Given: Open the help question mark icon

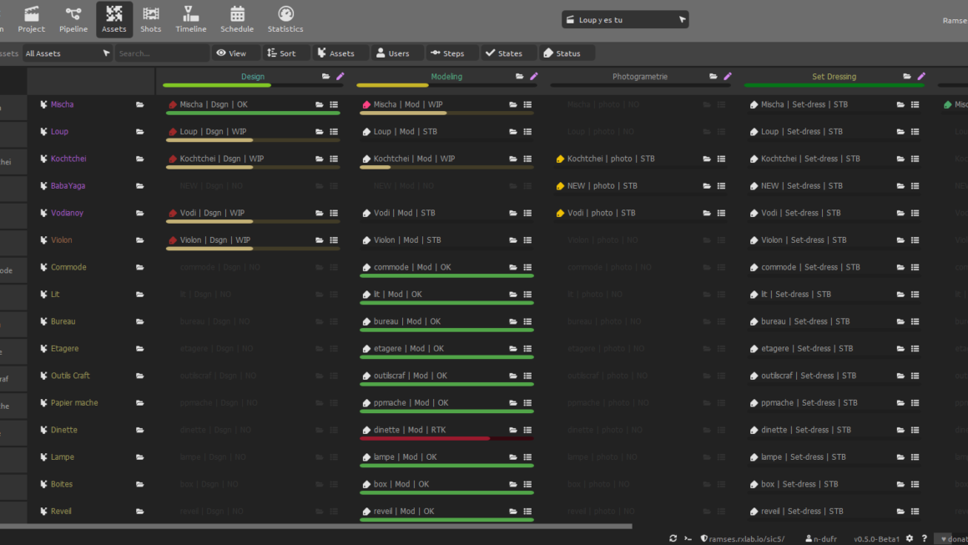Looking at the screenshot, I should pos(924,538).
